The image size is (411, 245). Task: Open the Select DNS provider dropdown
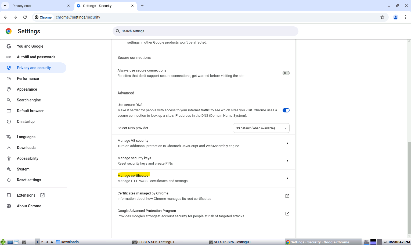point(261,128)
